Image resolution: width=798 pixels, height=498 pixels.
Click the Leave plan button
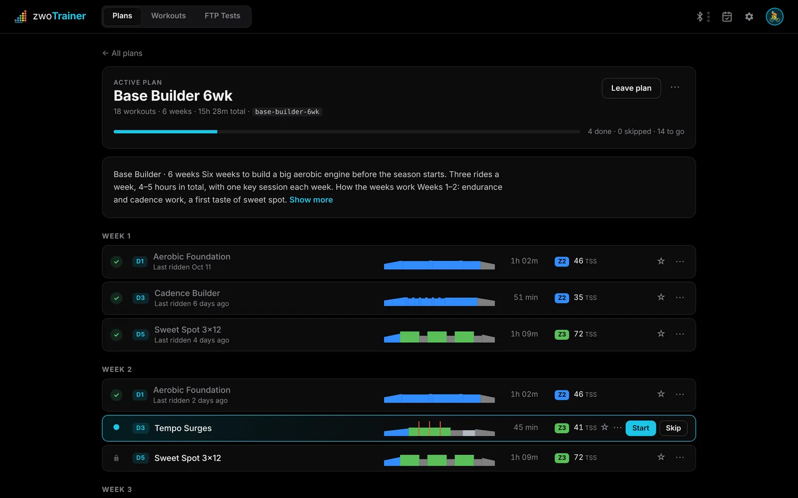click(631, 88)
